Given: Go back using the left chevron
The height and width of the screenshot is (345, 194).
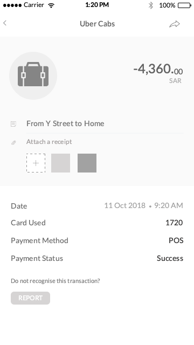Looking at the screenshot, I should (x=5, y=23).
